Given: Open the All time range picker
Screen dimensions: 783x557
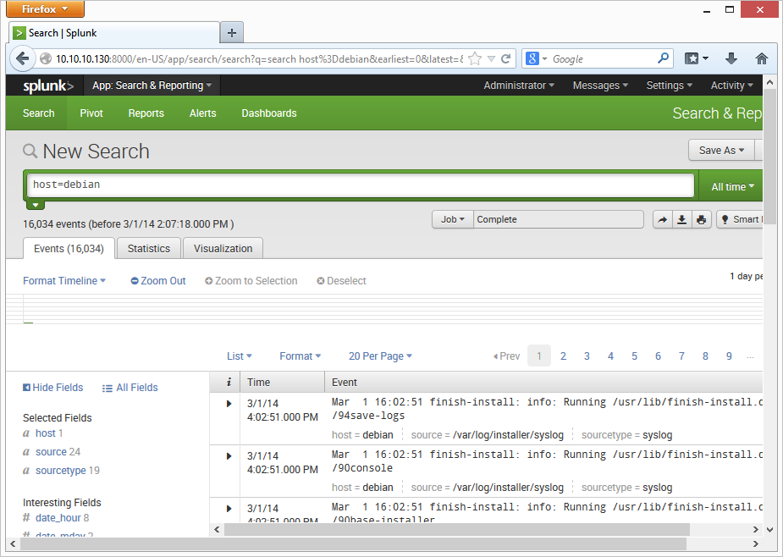Looking at the screenshot, I should [732, 187].
